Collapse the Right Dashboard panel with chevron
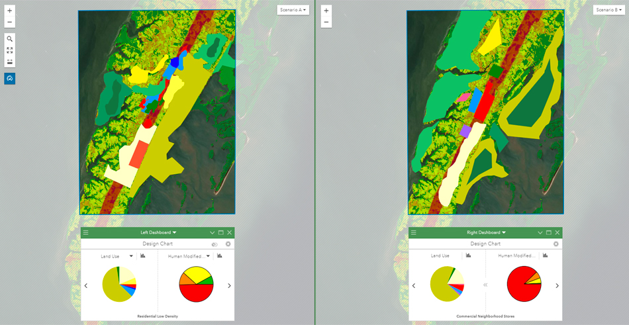Image resolution: width=629 pixels, height=325 pixels. tap(540, 233)
